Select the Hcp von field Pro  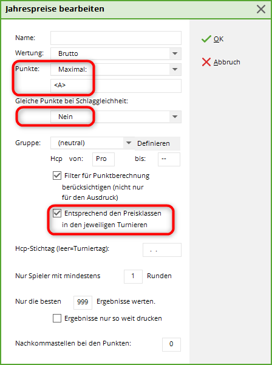pyautogui.click(x=103, y=159)
